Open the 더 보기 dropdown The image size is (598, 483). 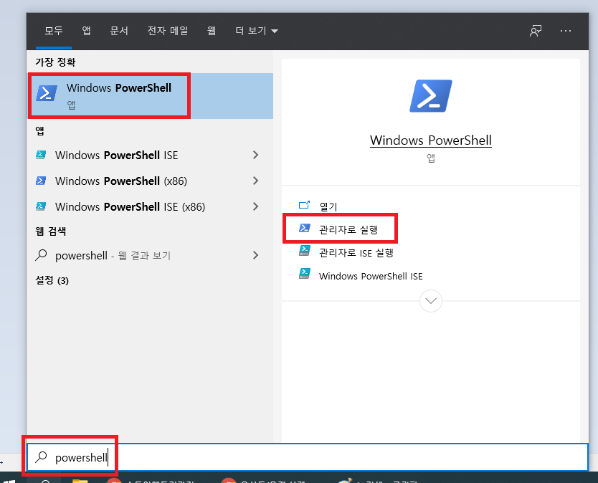[257, 31]
